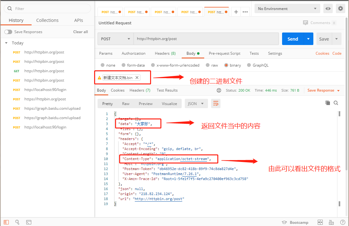Viewport: 349px width, 226px height.
Task: Click the blue Send button
Action: (293, 39)
